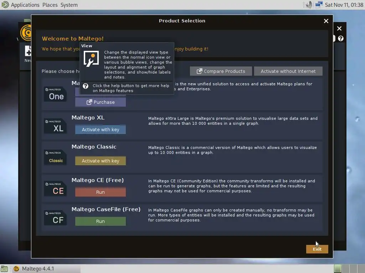Image resolution: width=365 pixels, height=273 pixels.
Task: Click the Maltego One product logo
Action: (55, 94)
